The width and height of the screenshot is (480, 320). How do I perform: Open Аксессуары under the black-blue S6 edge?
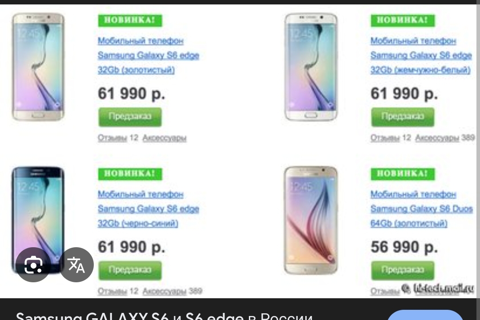coord(164,292)
